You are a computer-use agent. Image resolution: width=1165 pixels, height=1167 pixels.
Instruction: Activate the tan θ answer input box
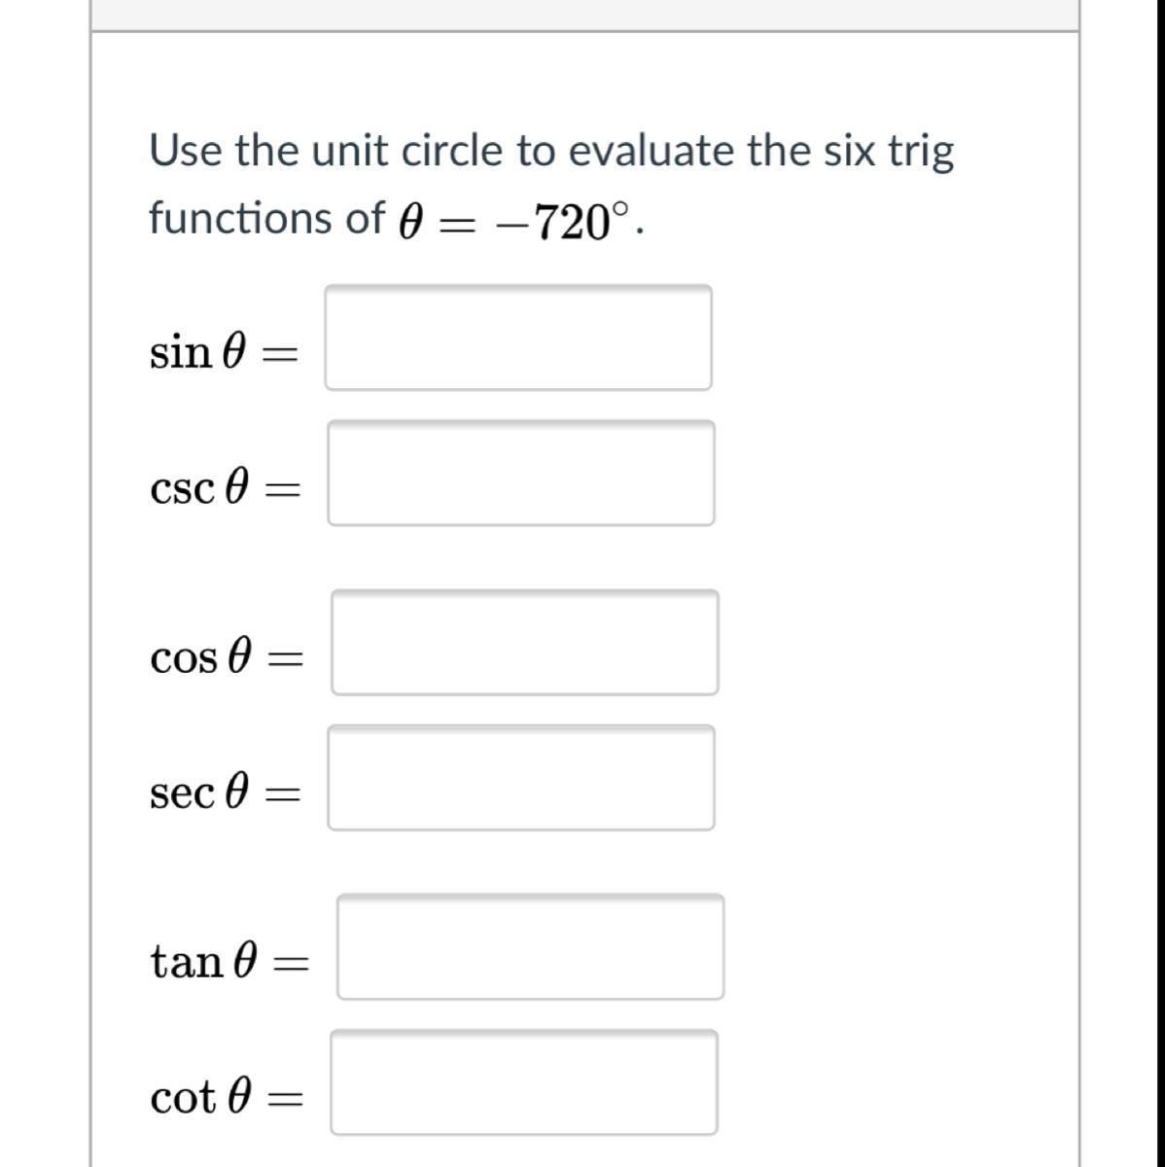[530, 947]
